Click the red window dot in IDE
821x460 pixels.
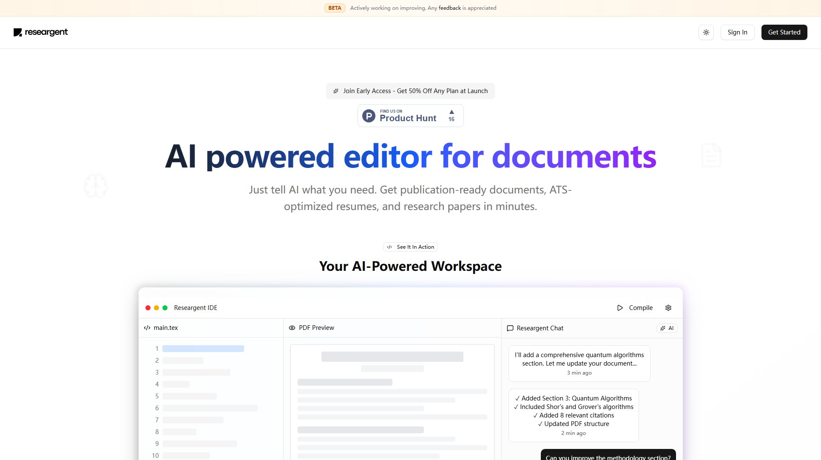pyautogui.click(x=148, y=308)
